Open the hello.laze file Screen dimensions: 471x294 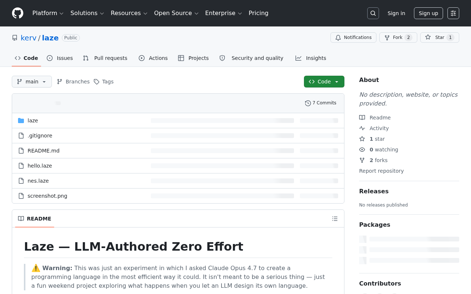pos(40,166)
